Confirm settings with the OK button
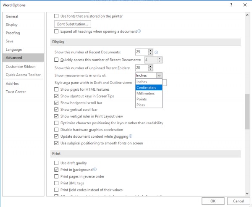The width and height of the screenshot is (252, 207). (213, 201)
